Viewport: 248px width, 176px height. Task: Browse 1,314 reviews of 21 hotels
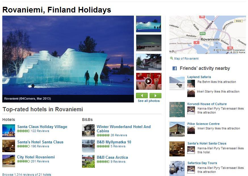27,174
